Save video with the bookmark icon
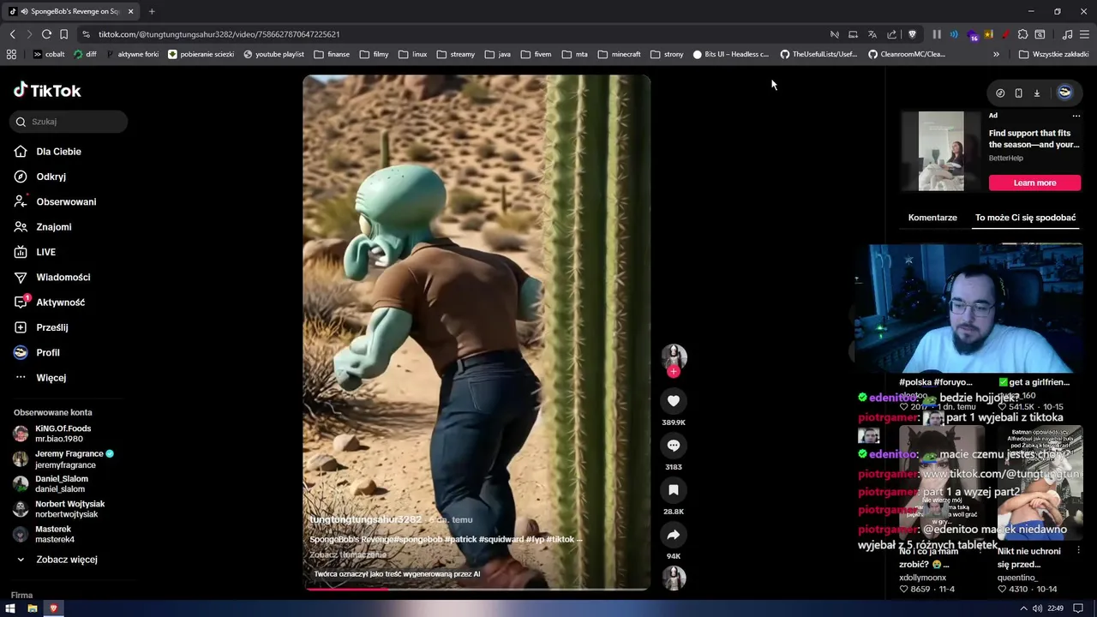This screenshot has width=1097, height=617. [x=674, y=490]
